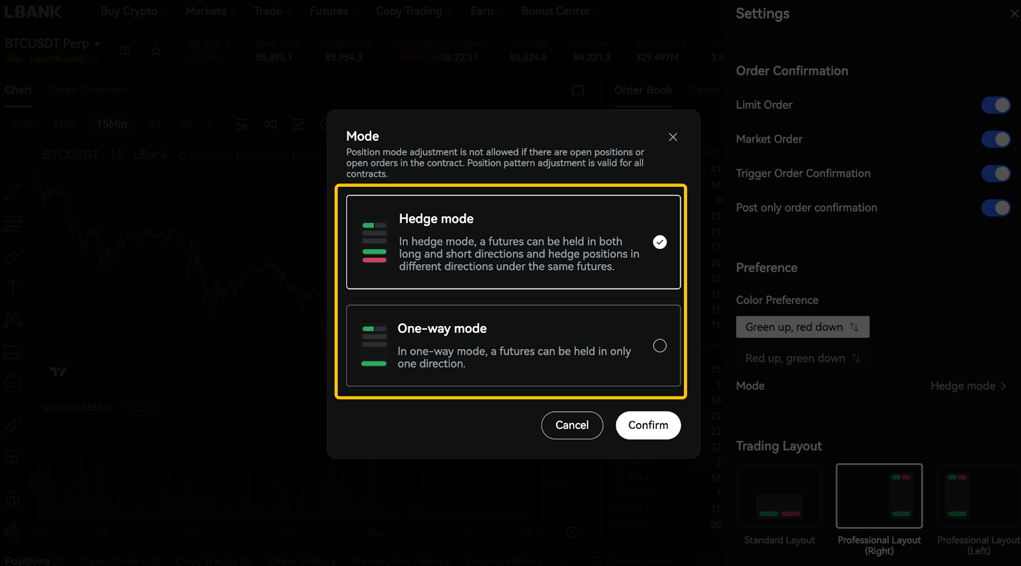Switch to the Order Book tab
The height and width of the screenshot is (566, 1021).
pos(643,90)
